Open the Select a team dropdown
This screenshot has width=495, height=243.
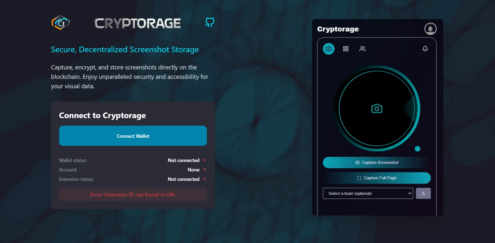click(x=368, y=193)
